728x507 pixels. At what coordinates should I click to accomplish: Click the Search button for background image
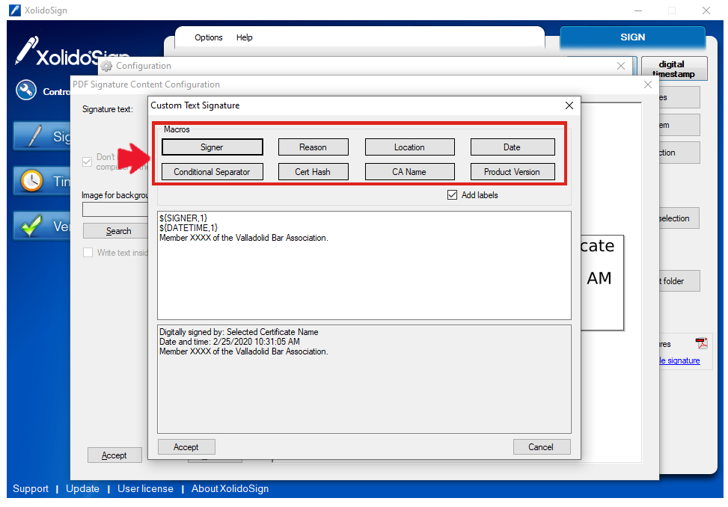pos(116,230)
